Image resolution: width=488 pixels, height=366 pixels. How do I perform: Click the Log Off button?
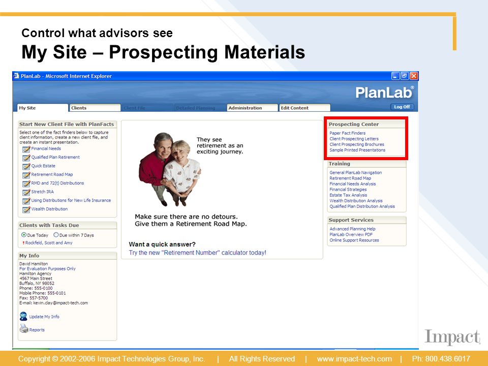(x=402, y=107)
